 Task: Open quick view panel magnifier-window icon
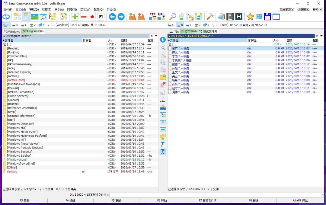(43, 17)
